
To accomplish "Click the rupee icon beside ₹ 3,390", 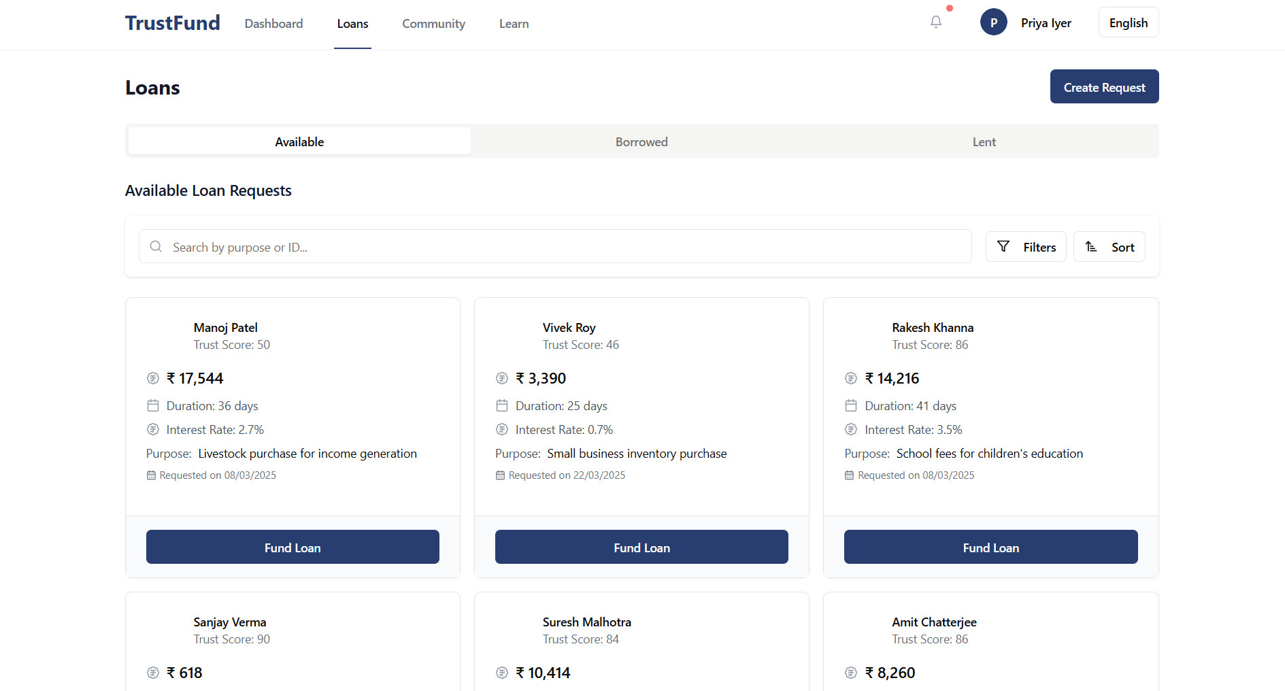I will pos(502,378).
